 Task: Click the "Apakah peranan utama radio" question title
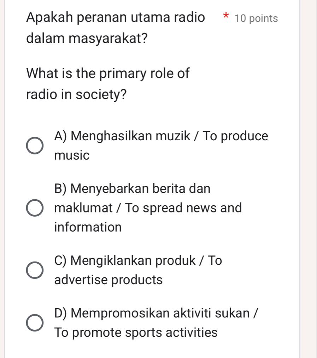coord(115,18)
